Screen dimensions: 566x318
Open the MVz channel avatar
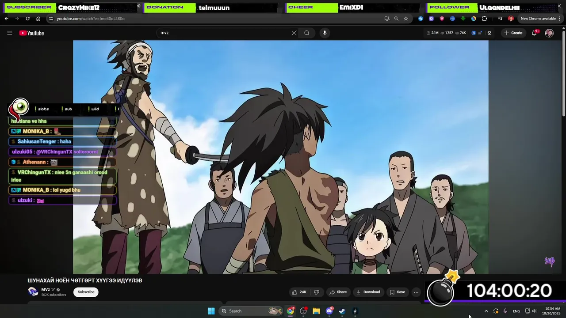point(33,291)
